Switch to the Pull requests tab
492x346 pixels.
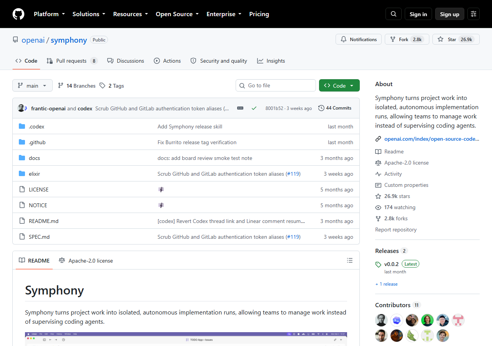tap(72, 61)
